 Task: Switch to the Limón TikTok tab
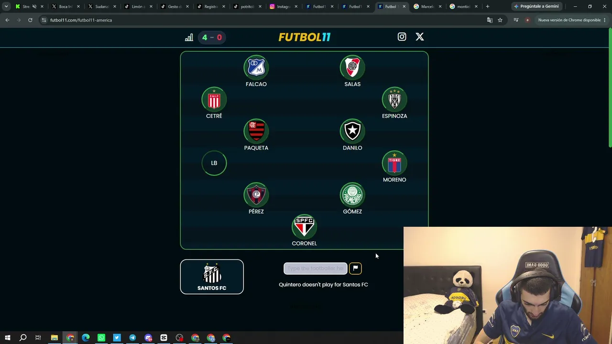click(138, 7)
